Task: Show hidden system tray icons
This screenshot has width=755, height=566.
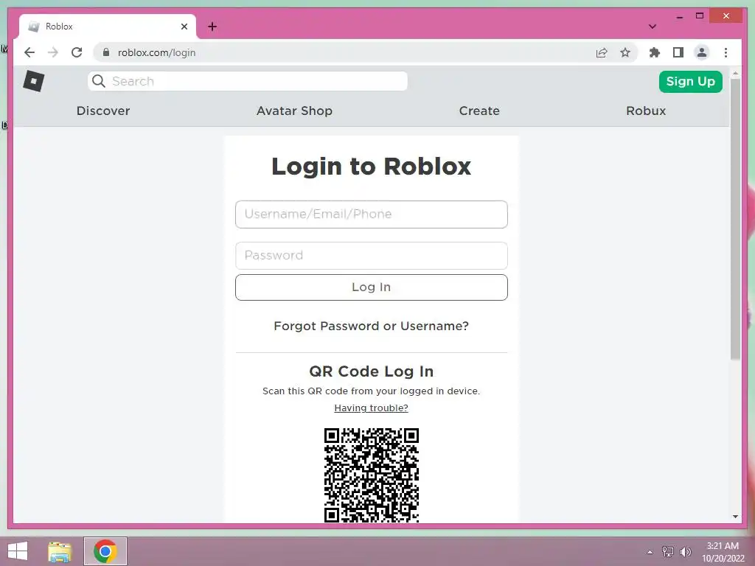Action: point(650,552)
